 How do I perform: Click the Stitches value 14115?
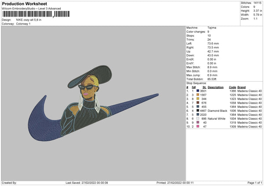point(257,3)
